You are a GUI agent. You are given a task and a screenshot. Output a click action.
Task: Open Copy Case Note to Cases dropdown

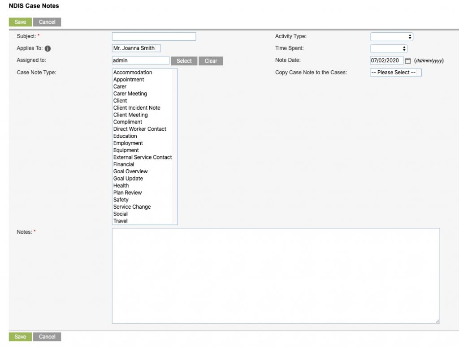396,73
